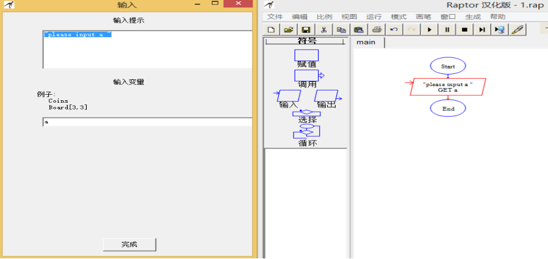Open the 视图 view menu

click(349, 17)
